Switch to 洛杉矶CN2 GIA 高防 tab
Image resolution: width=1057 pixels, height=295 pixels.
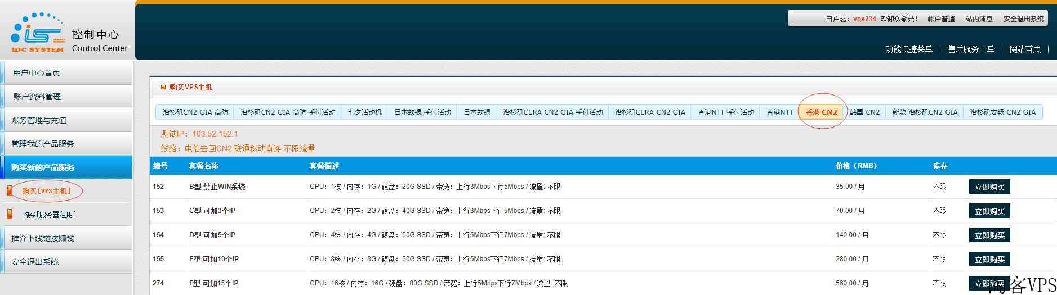point(195,112)
